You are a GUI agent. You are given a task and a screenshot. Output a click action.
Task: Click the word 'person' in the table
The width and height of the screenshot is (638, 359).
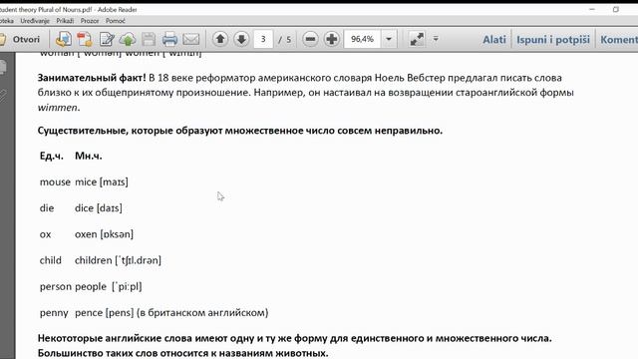pyautogui.click(x=56, y=286)
